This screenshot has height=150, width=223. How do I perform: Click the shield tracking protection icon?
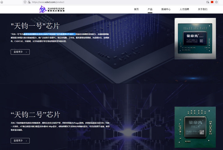[25, 2]
